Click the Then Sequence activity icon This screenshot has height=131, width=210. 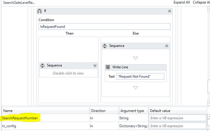(x=43, y=65)
